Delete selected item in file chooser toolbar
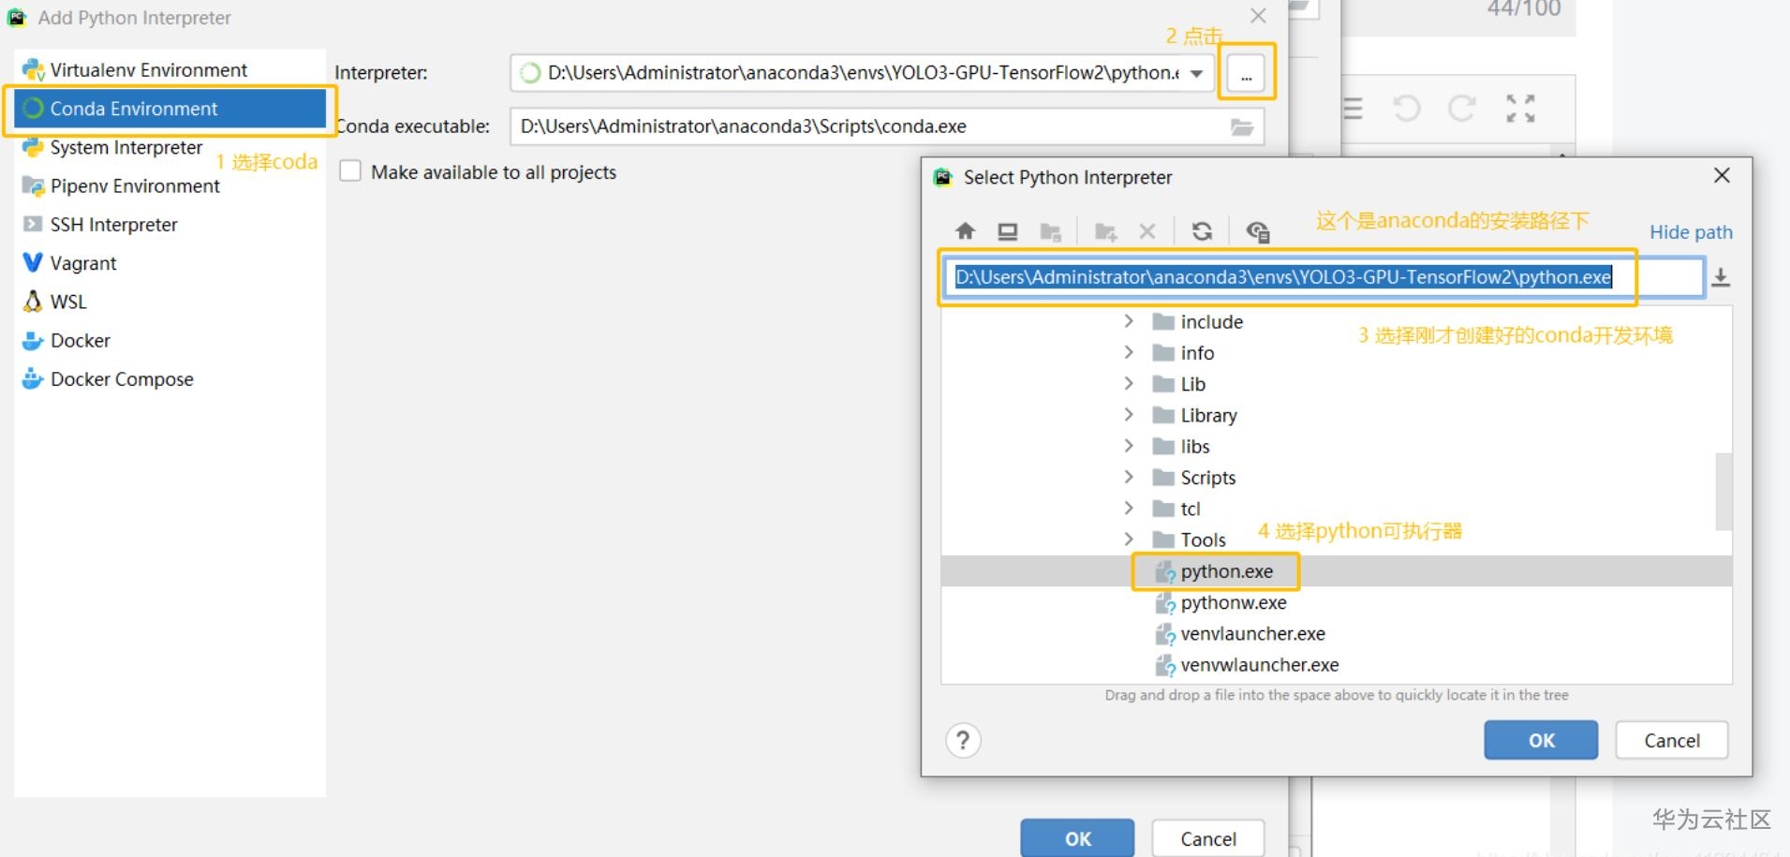The image size is (1790, 857). [x=1147, y=231]
